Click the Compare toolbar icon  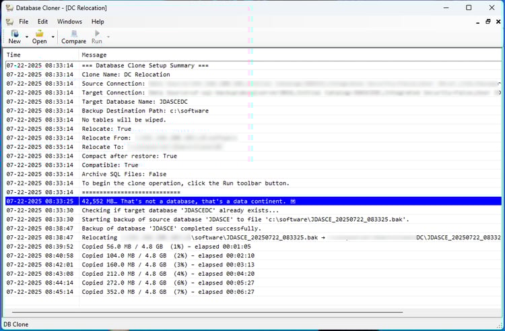pos(74,33)
